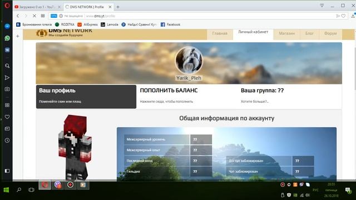
Task: Open Task View on the taskbar
Action: tap(31, 190)
